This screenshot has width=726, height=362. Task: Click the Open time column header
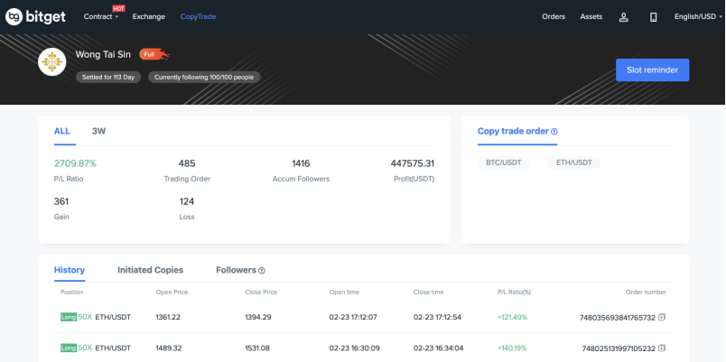[344, 292]
